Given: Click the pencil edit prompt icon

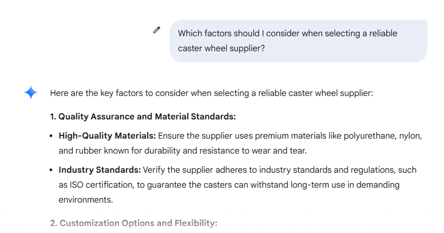Looking at the screenshot, I should (x=156, y=30).
